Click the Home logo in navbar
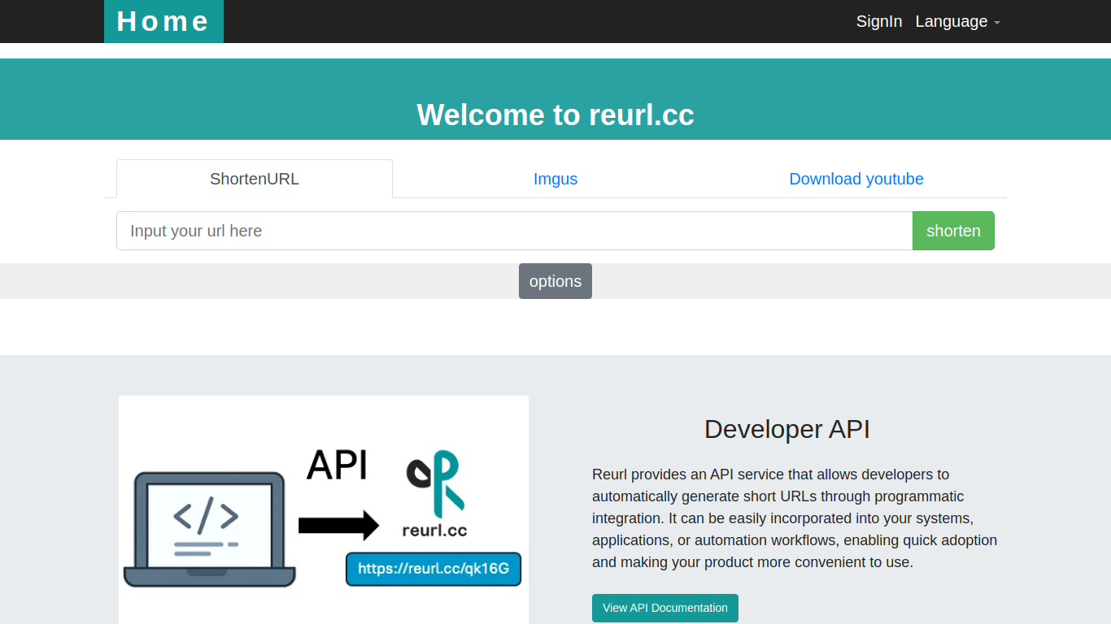1111x624 pixels. coord(163,21)
